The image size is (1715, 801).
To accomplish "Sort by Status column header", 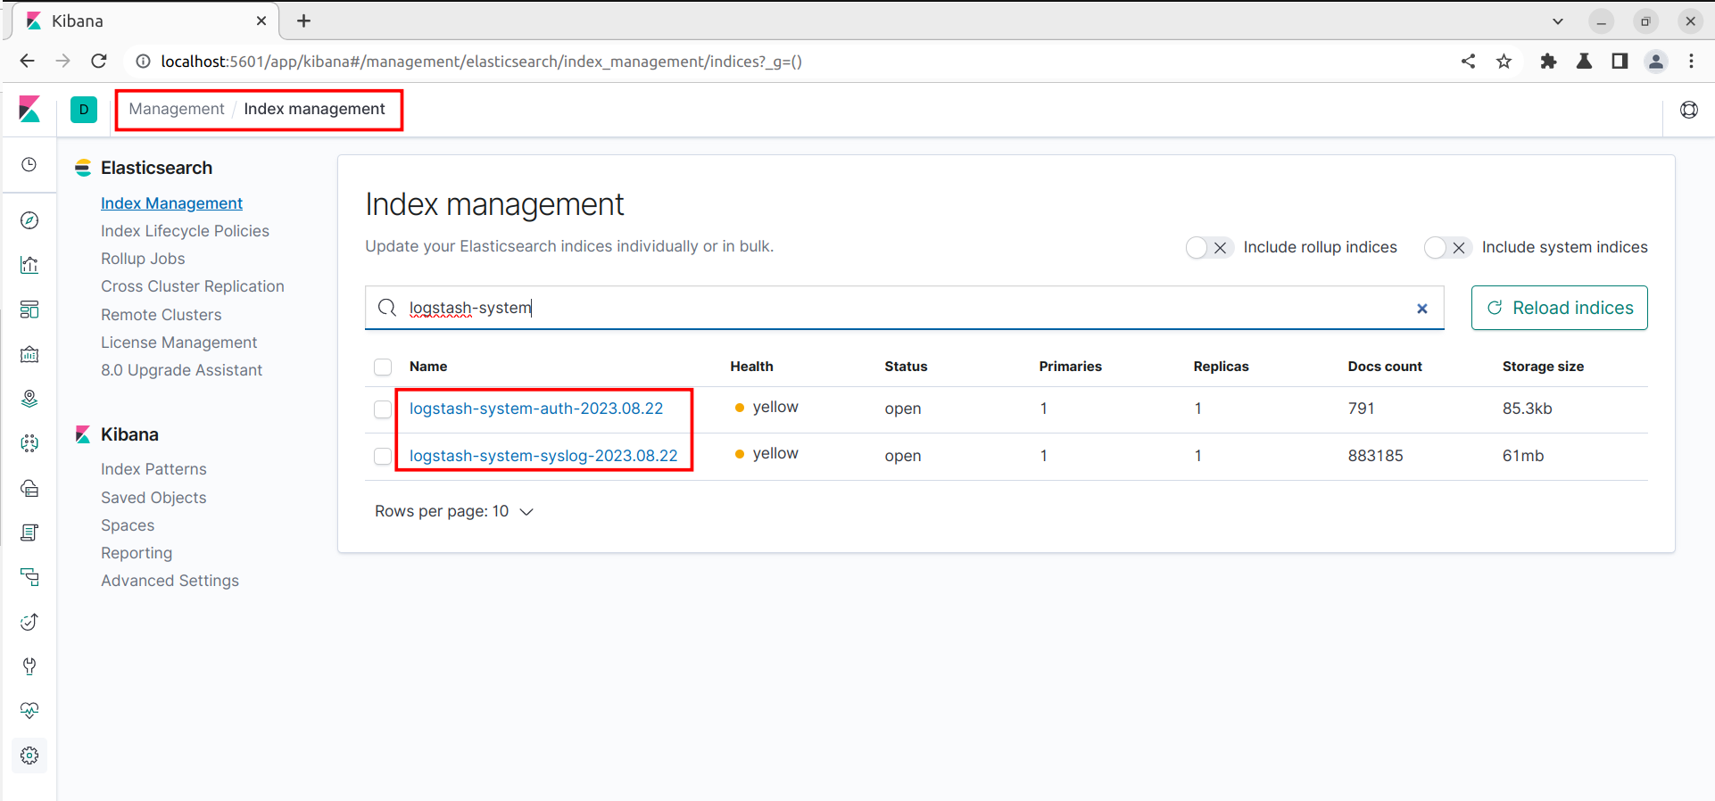I will click(x=906, y=367).
